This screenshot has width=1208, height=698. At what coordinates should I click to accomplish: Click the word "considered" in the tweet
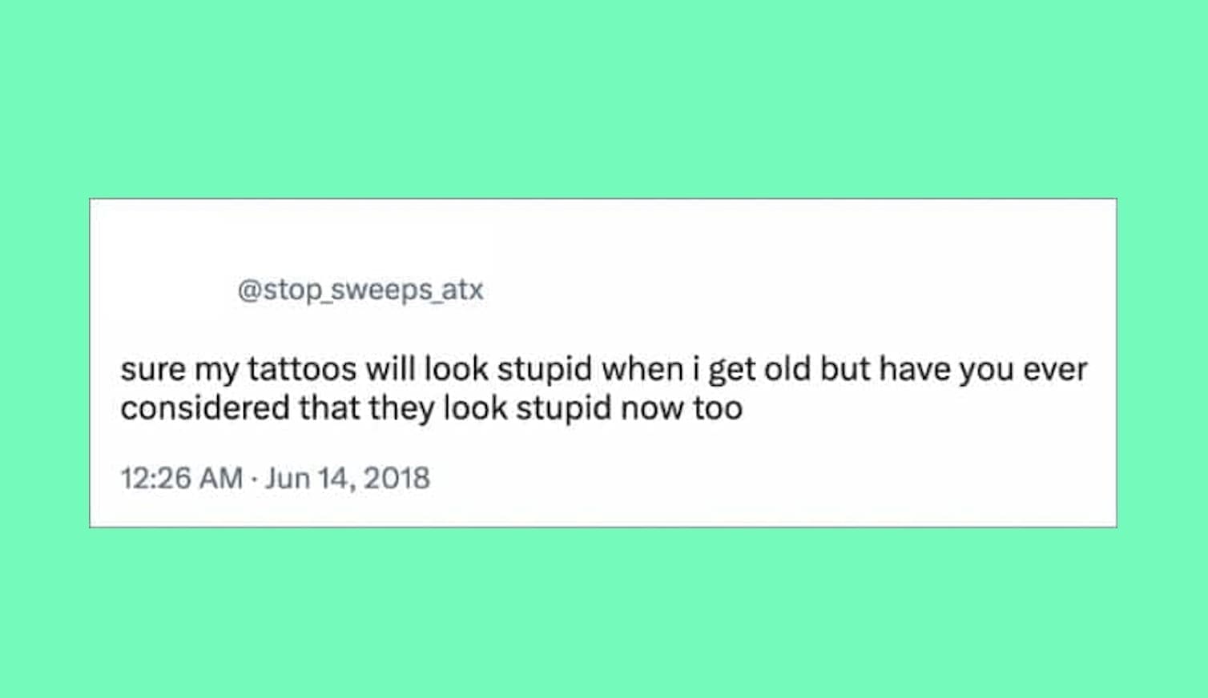205,408
